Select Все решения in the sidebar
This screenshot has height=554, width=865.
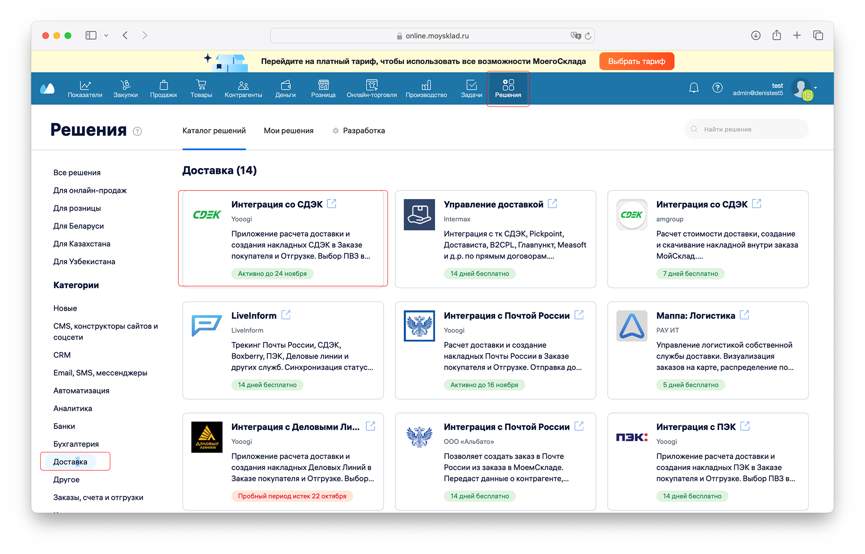pyautogui.click(x=77, y=173)
